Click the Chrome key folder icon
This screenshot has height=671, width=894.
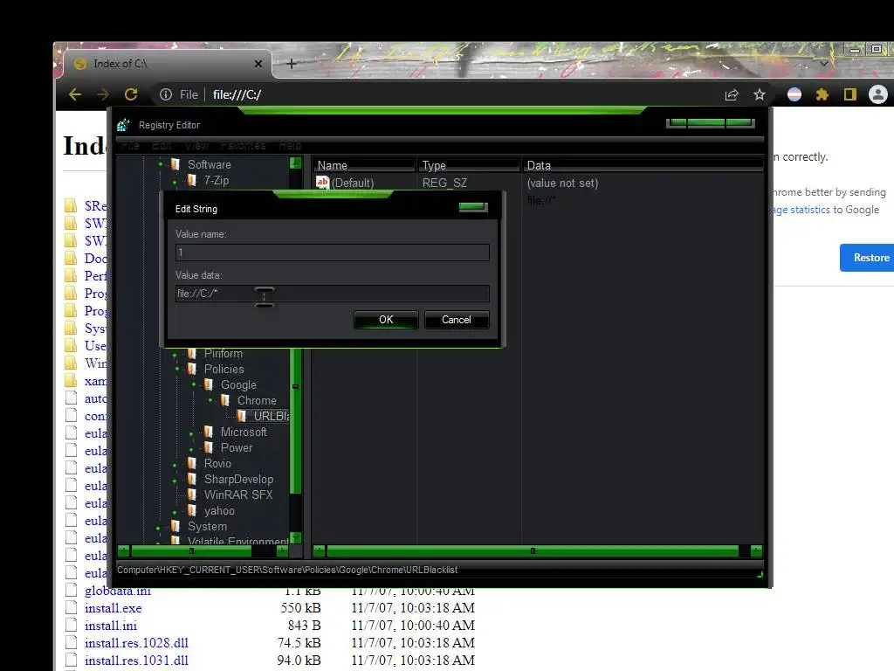tap(225, 400)
